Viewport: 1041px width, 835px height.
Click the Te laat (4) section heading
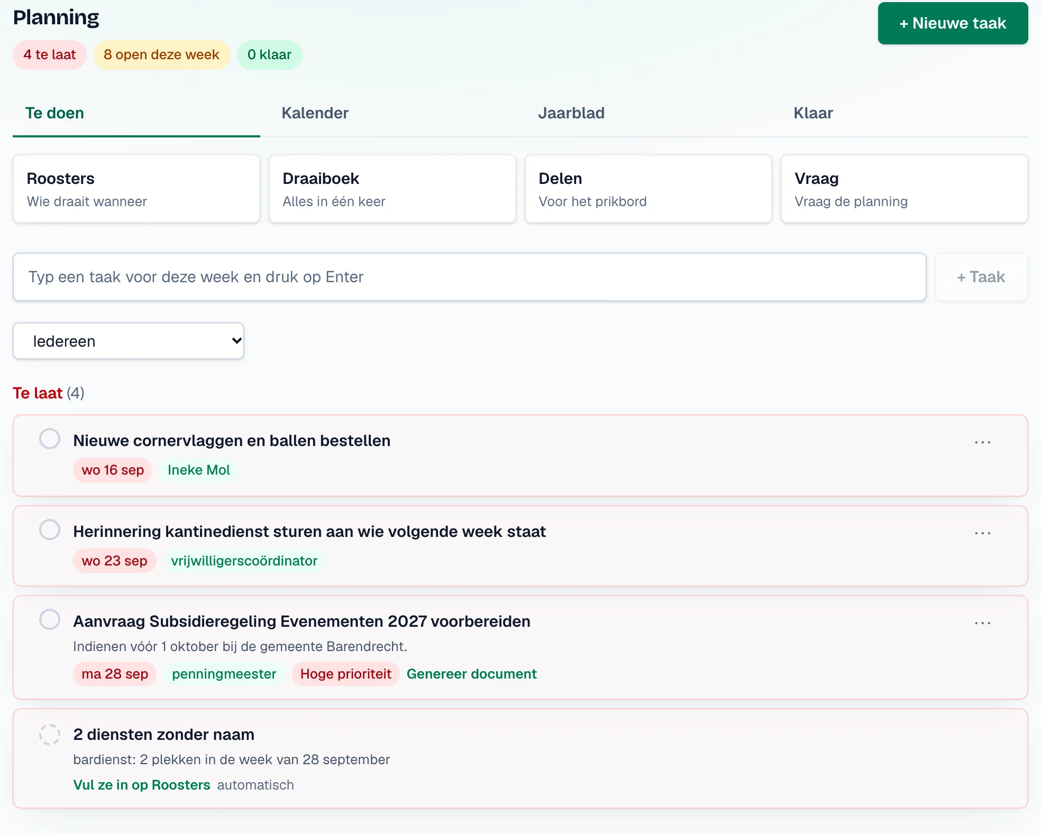[x=49, y=393]
